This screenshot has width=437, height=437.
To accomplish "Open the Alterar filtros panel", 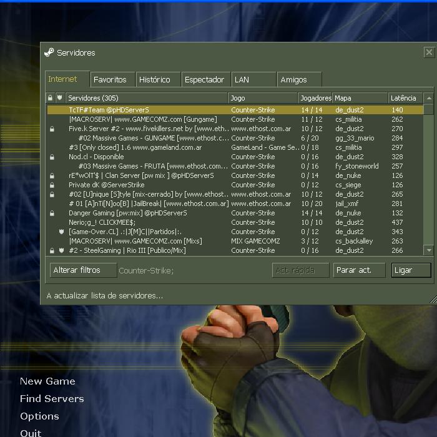I will point(83,270).
